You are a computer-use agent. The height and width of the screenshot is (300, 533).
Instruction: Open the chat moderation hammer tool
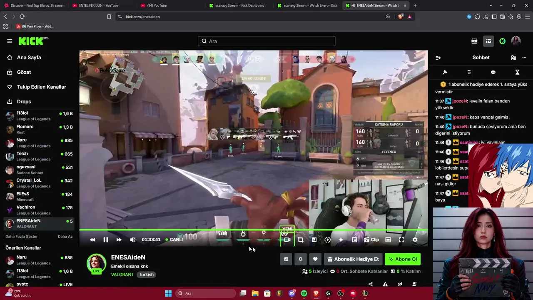(x=445, y=72)
